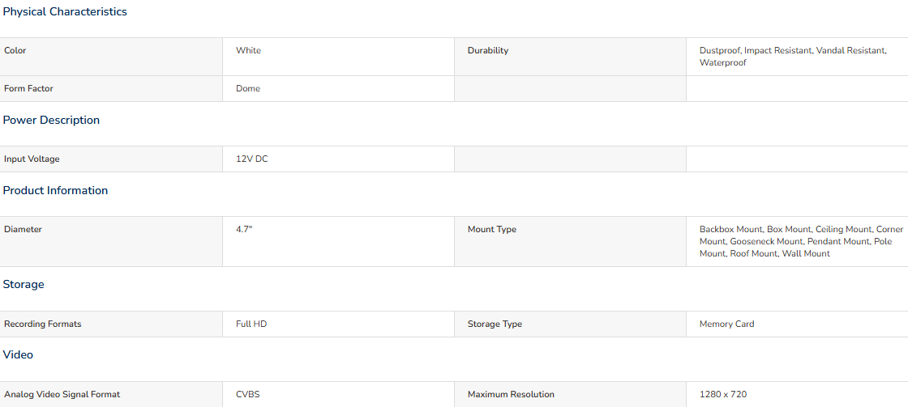This screenshot has height=407, width=908.
Task: Click the Mount Type label
Action: 491,229
